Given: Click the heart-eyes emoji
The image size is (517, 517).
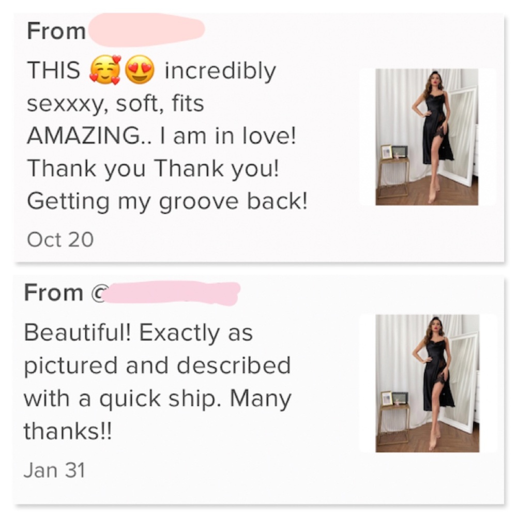Looking at the screenshot, I should pyautogui.click(x=140, y=70).
